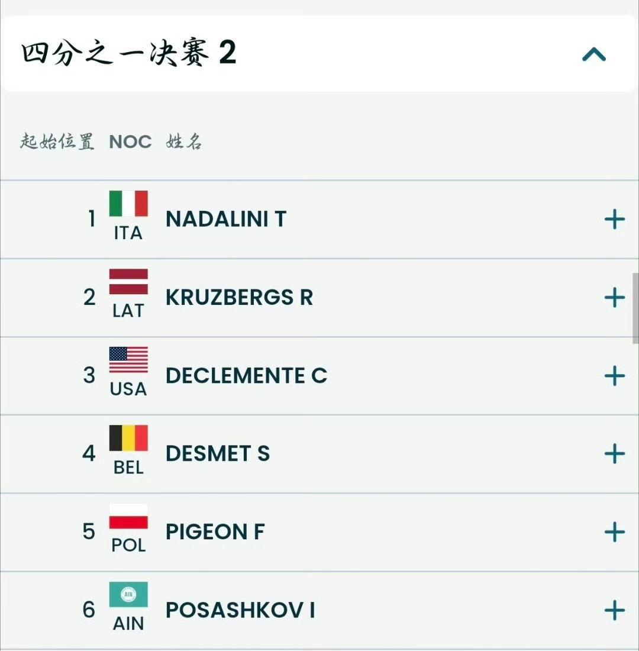The width and height of the screenshot is (639, 651).
Task: Click the vertical scrollbar thumb
Action: [x=635, y=308]
